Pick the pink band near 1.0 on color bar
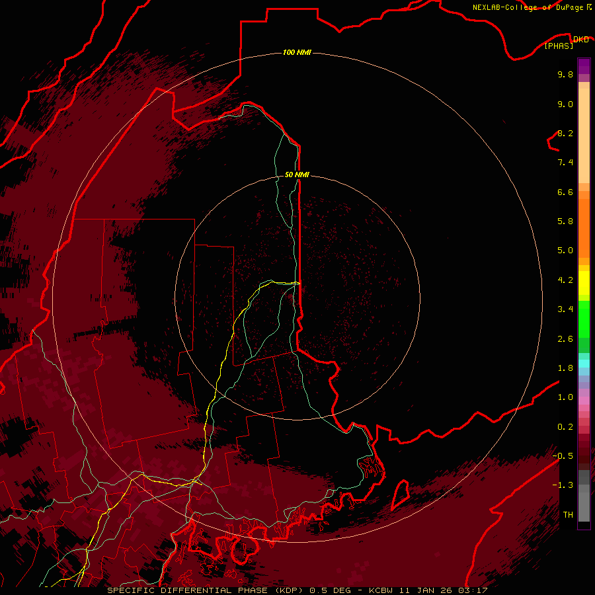This screenshot has height=595, width=595. [x=584, y=401]
